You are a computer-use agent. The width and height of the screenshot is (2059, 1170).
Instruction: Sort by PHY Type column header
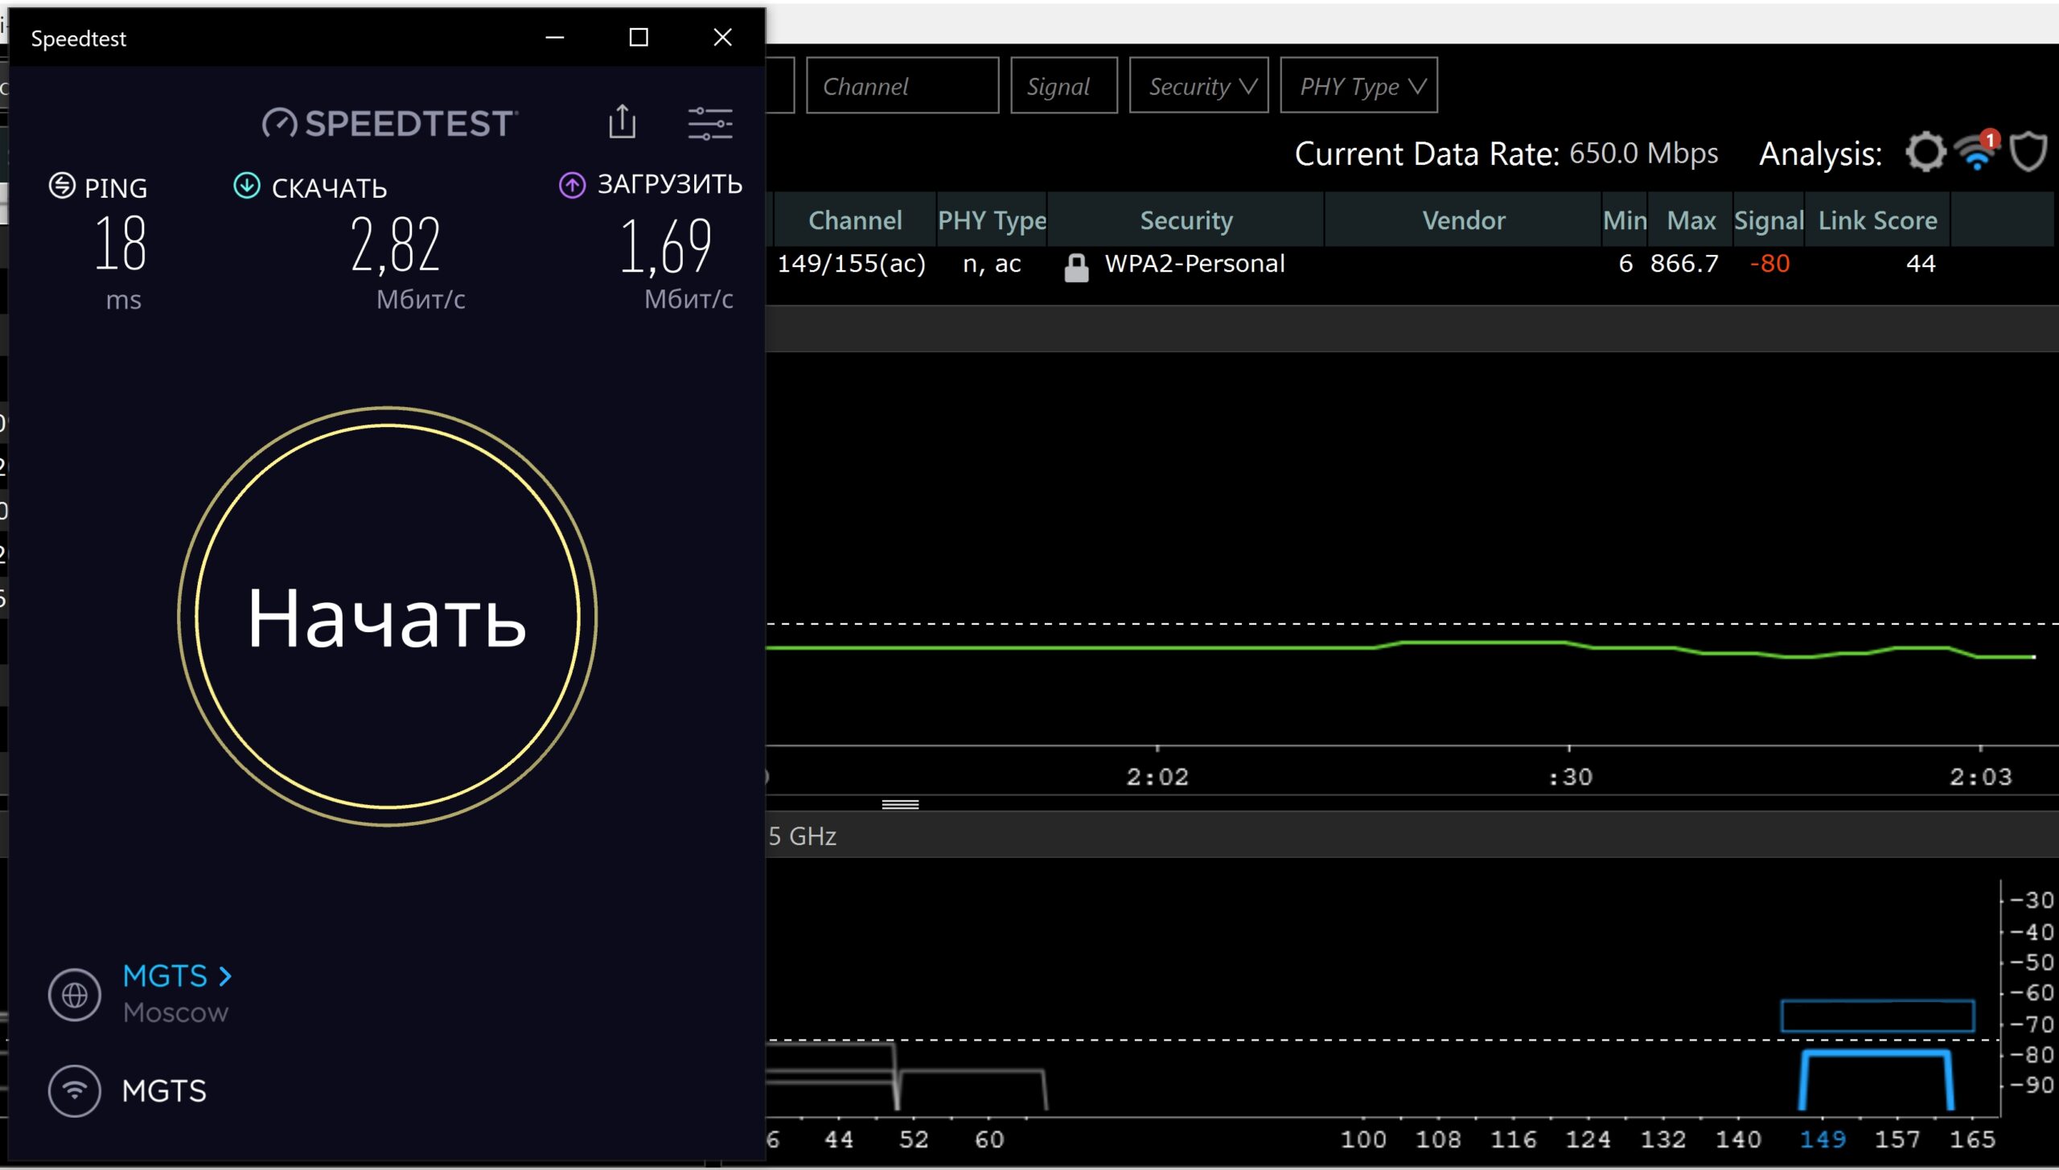pyautogui.click(x=992, y=220)
